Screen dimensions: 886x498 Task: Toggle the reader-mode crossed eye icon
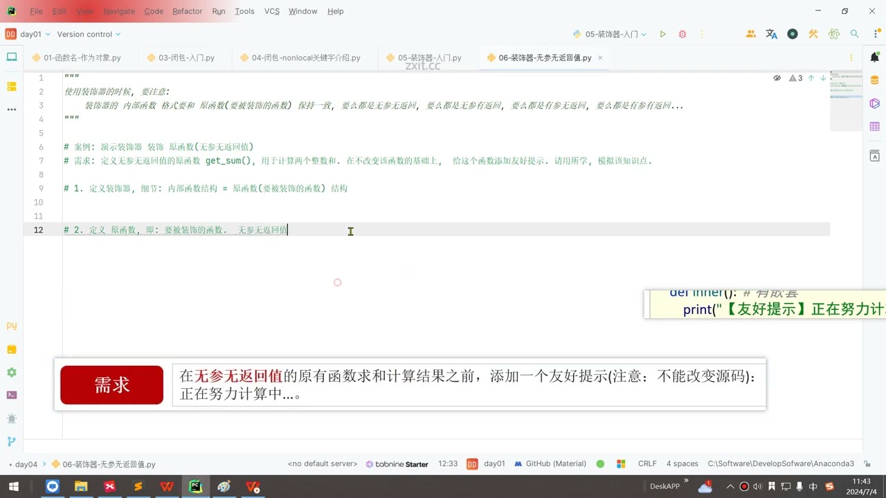(x=777, y=78)
